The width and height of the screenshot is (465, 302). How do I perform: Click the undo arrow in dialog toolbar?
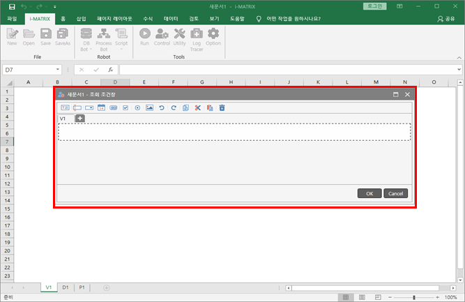pos(162,108)
